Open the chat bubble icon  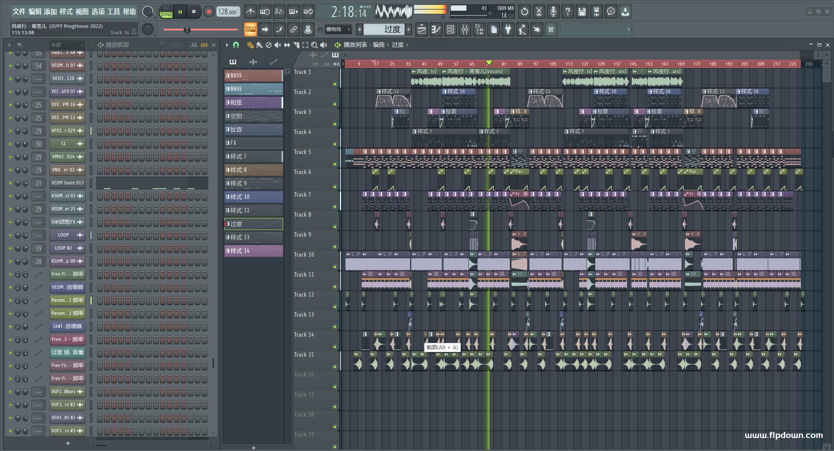[611, 12]
